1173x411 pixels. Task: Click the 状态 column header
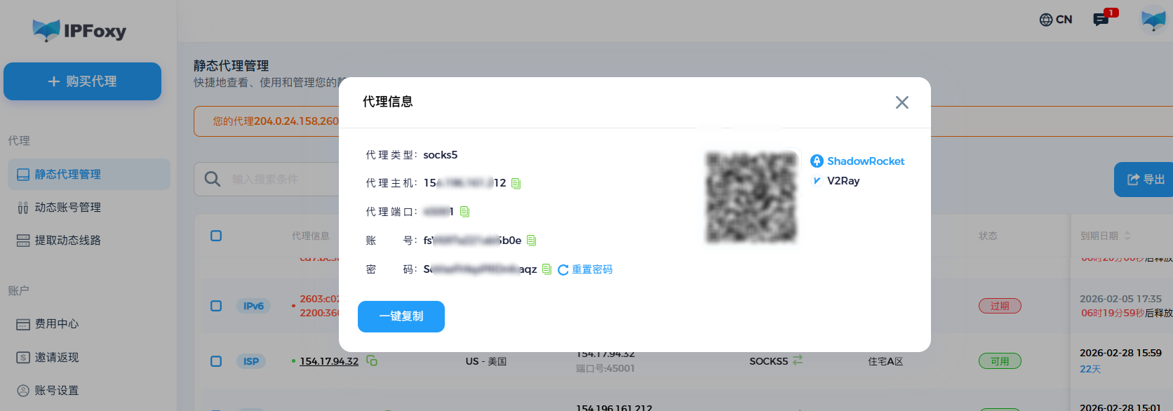(988, 236)
